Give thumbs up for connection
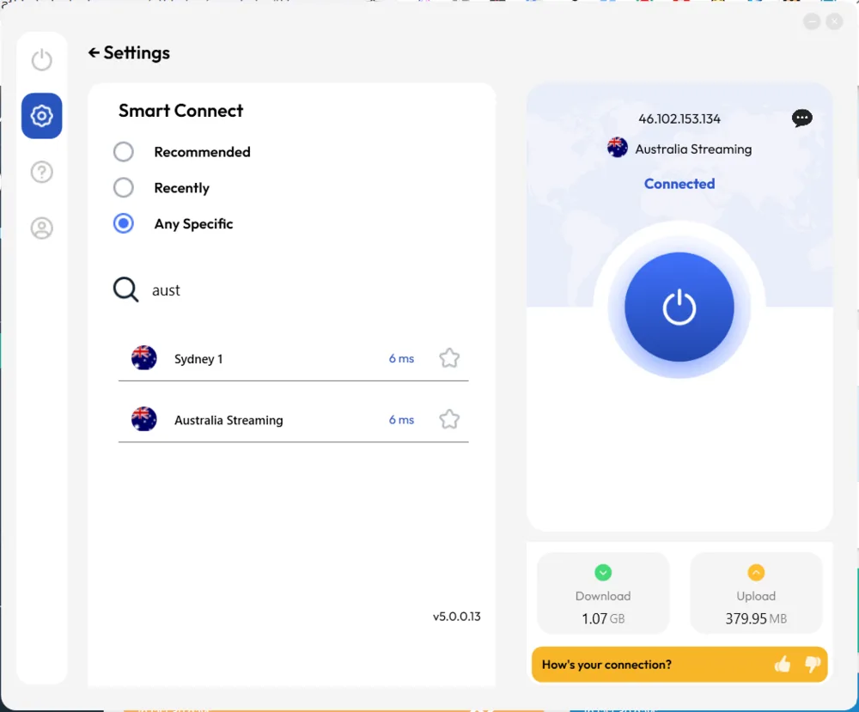 [783, 665]
